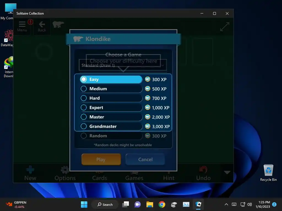Viewport: 282px width, 211px height.
Task: Open Standard (Draw 1) game dropdown
Action: [x=123, y=65]
